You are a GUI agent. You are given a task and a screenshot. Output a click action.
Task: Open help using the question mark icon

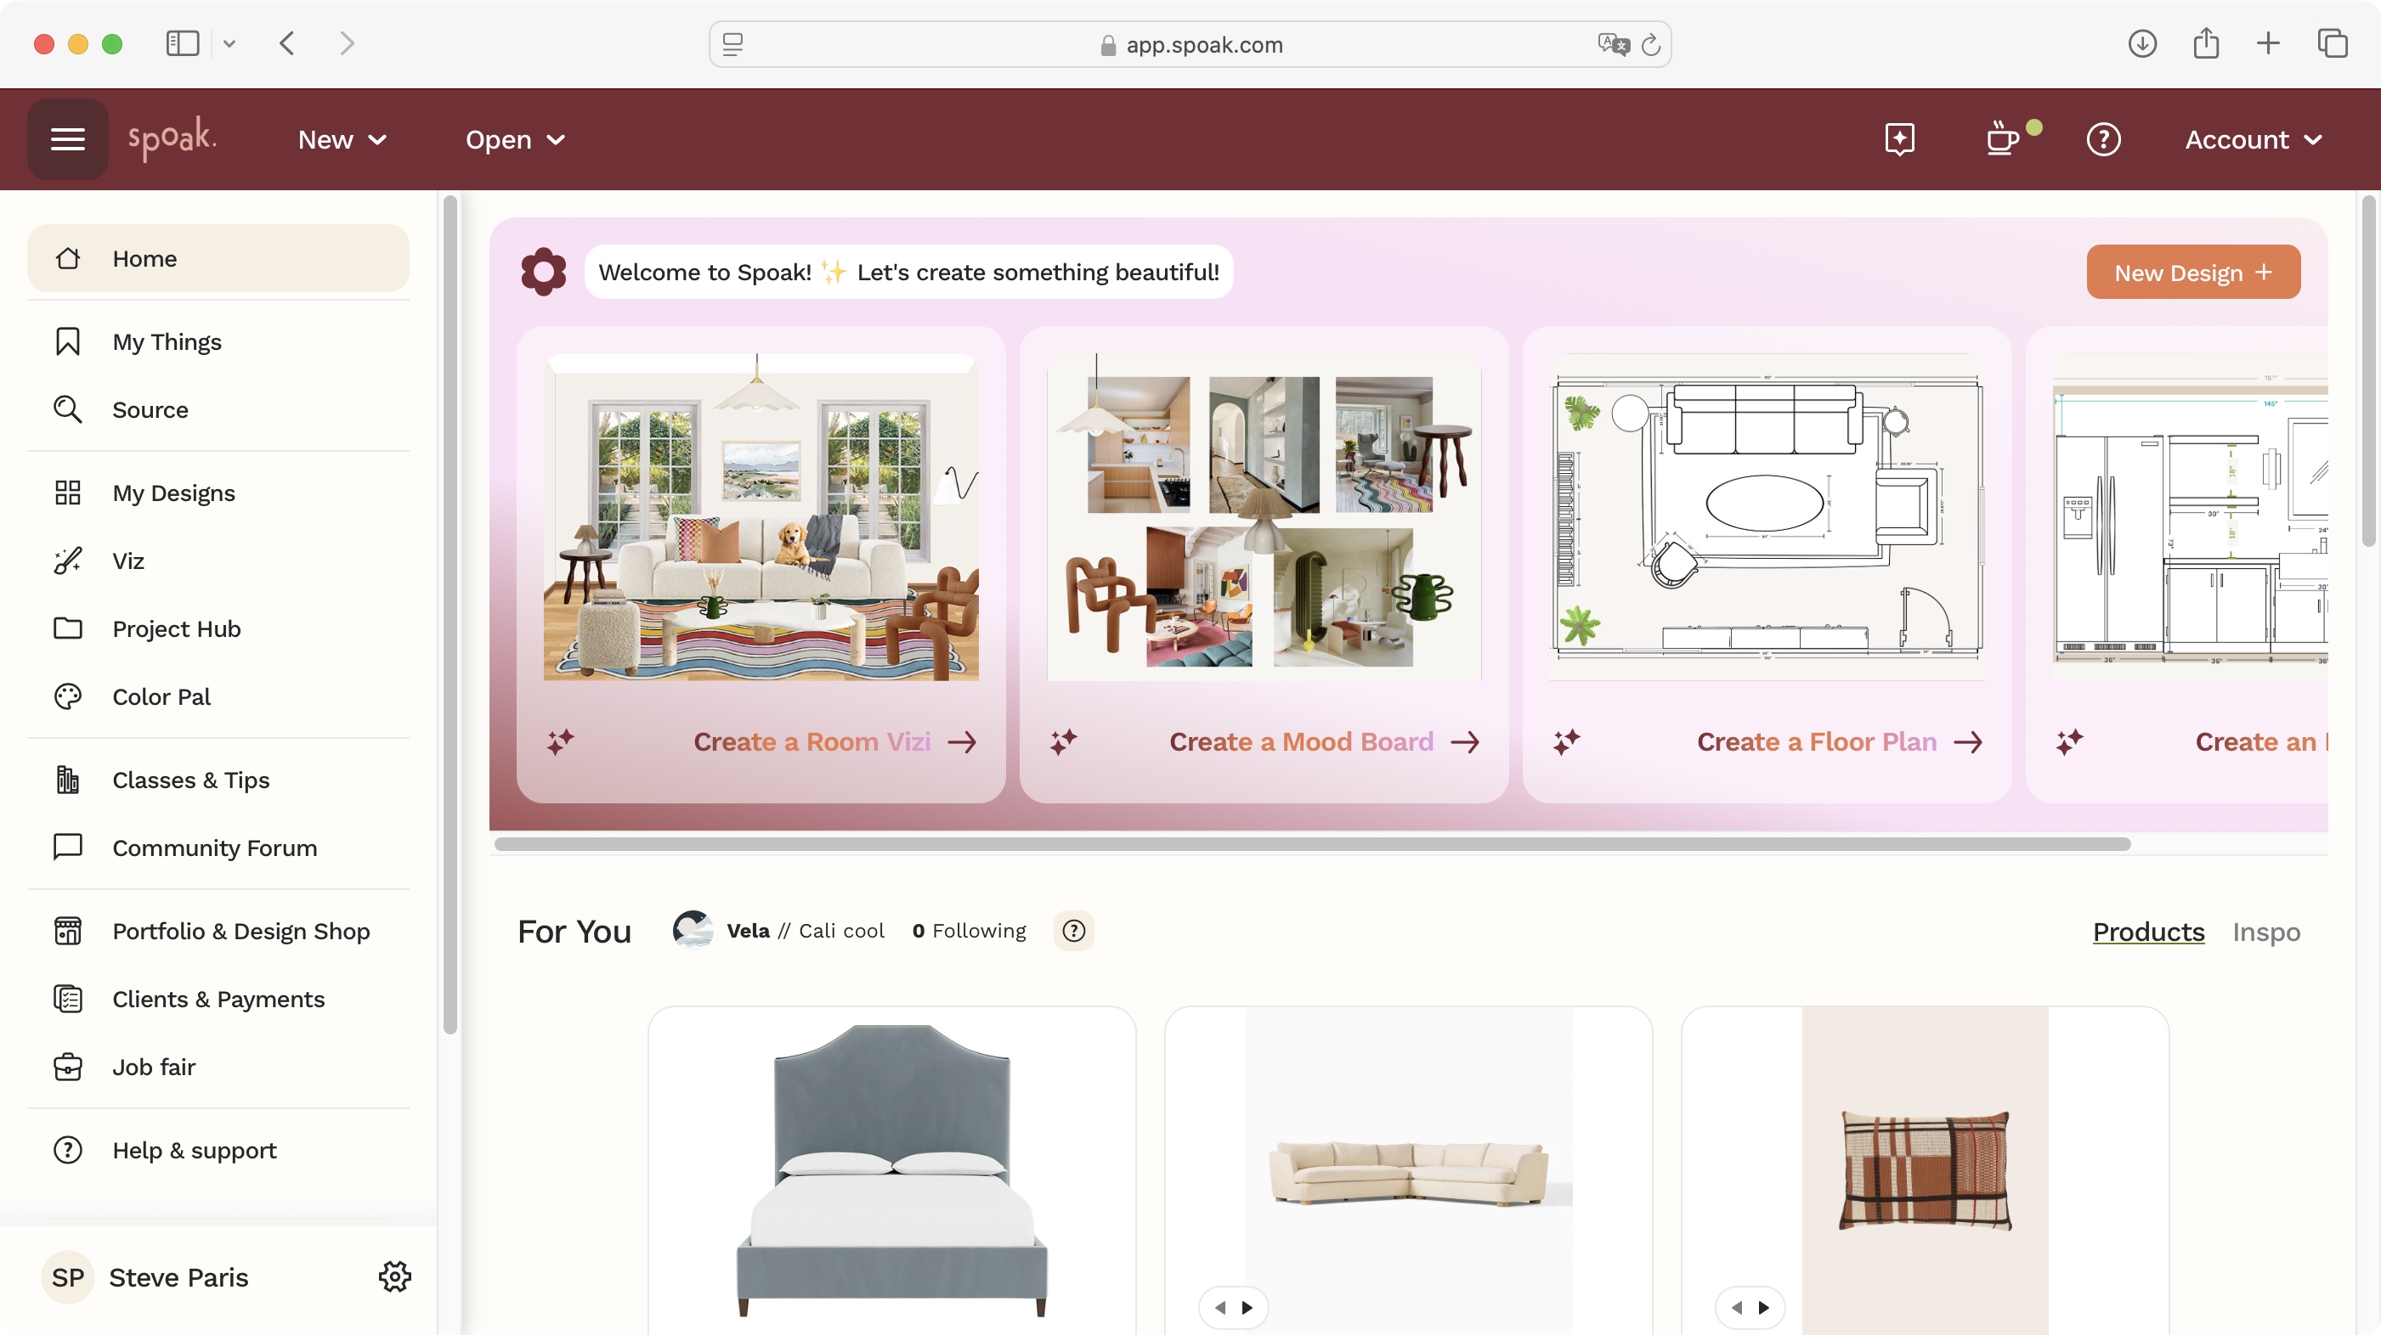(x=2103, y=138)
